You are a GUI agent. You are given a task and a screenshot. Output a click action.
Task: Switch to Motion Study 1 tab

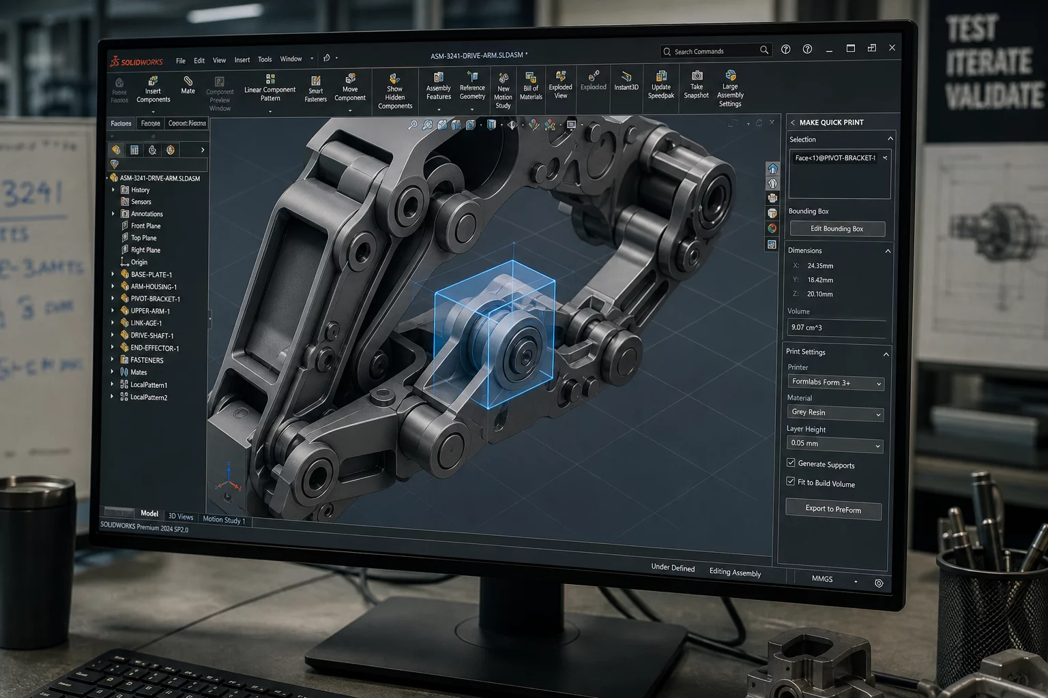pyautogui.click(x=224, y=519)
